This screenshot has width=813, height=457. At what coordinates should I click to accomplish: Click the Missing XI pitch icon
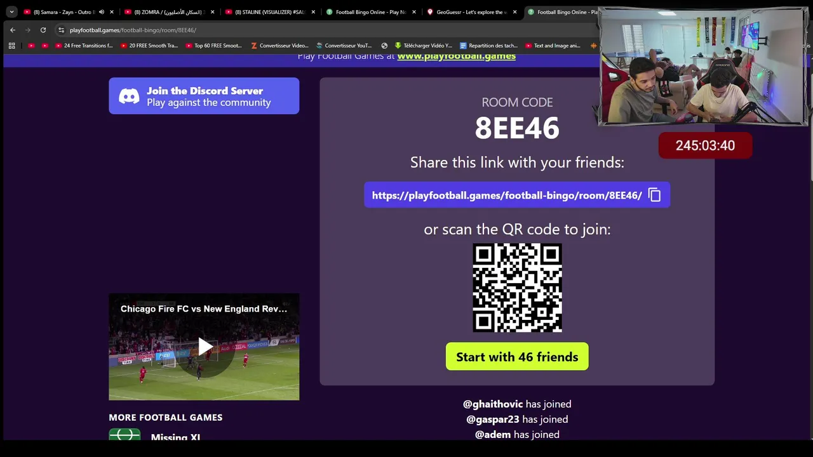[124, 435]
